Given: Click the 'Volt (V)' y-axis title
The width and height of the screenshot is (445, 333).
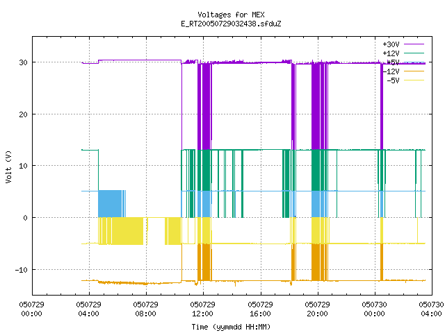Looking at the screenshot, I should [x=8, y=166].
